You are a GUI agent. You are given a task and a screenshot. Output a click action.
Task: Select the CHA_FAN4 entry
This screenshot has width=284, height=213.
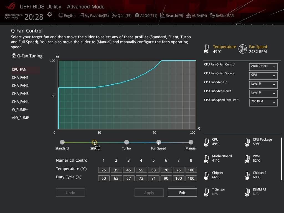(20, 102)
